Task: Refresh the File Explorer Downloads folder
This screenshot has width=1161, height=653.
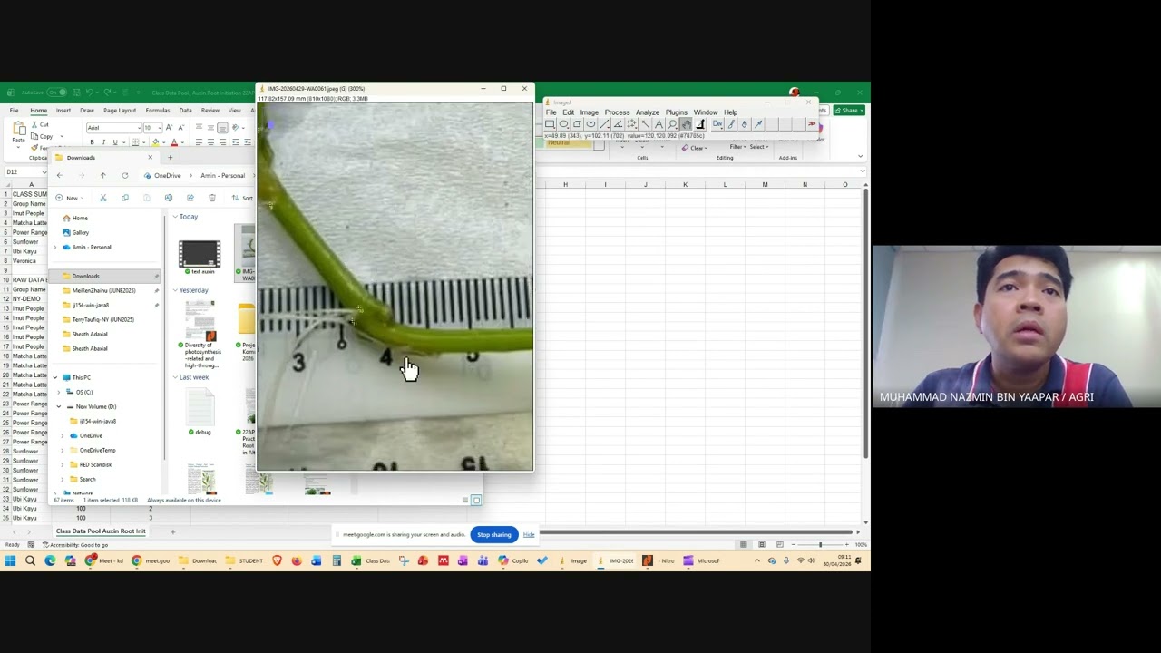Action: 125,176
